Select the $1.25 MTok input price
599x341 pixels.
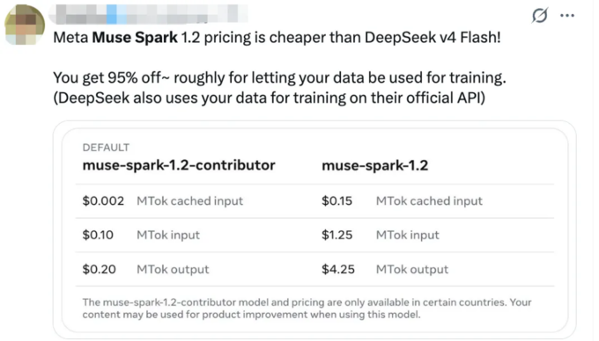pyautogui.click(x=336, y=235)
